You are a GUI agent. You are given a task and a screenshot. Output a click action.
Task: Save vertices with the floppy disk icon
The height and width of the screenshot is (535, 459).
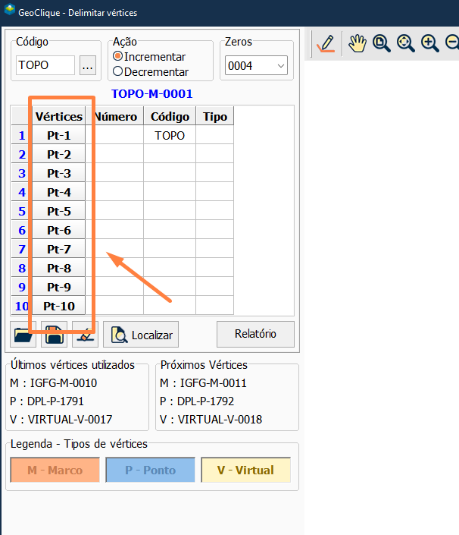point(55,334)
